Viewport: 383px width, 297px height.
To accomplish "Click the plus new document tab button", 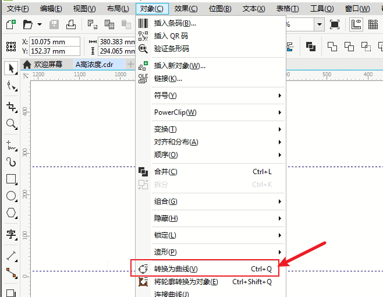I will point(130,65).
